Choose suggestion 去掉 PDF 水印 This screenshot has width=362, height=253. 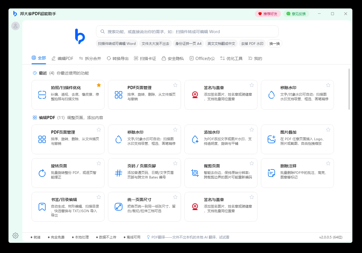point(252,43)
